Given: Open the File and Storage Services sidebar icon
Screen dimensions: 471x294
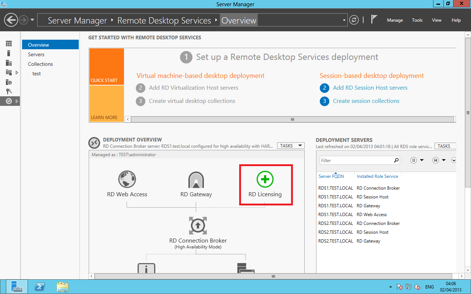Looking at the screenshot, I should 9,72.
